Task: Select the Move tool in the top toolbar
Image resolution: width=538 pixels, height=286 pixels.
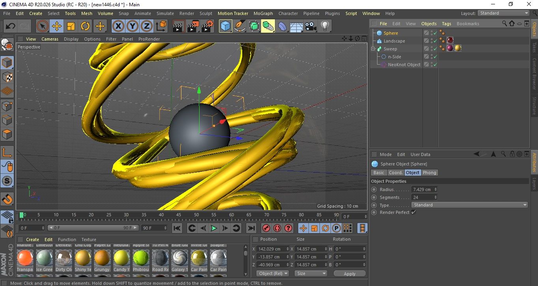Action: pos(57,26)
